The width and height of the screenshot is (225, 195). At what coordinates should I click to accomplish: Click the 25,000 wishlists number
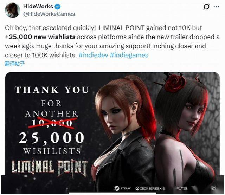[x=51, y=138]
